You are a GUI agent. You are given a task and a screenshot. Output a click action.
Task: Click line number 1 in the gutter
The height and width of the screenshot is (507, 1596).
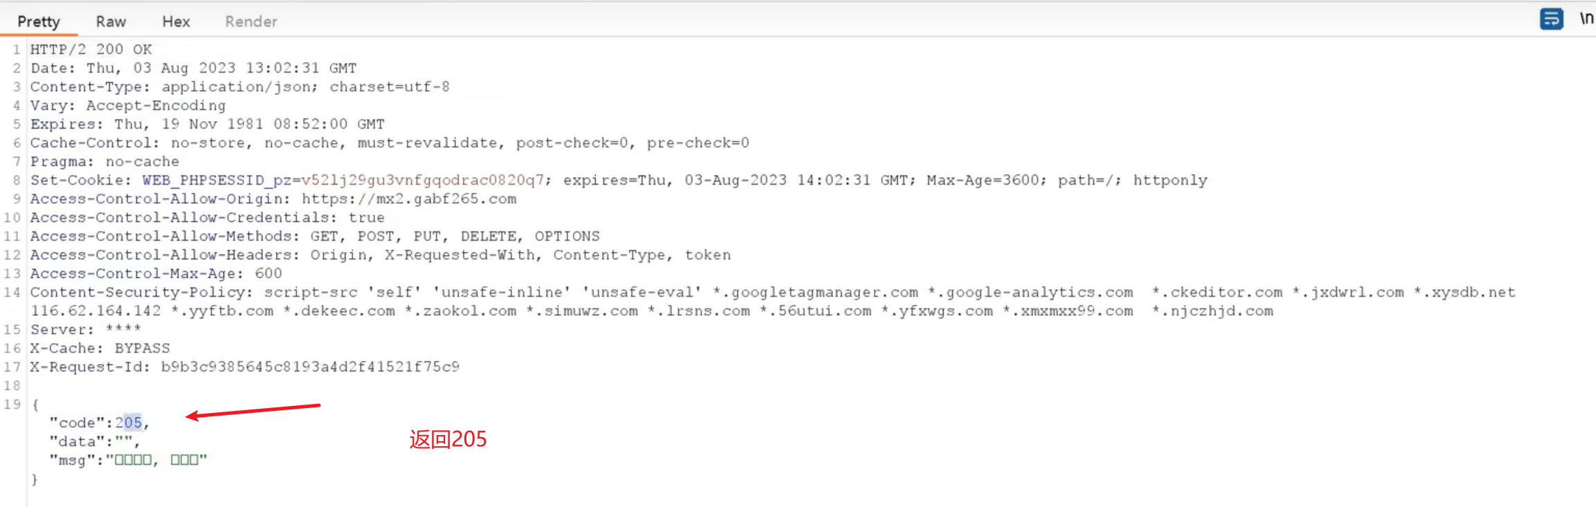pos(16,50)
